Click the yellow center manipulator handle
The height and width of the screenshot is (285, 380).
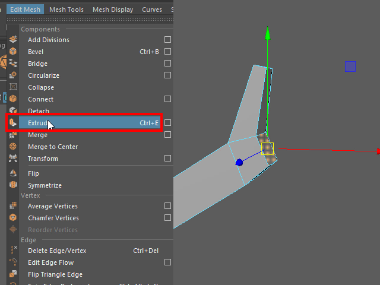(x=267, y=148)
